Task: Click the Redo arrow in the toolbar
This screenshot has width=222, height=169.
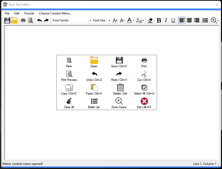Action: coord(46,21)
